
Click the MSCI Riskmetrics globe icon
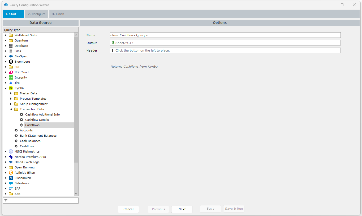coord(11,151)
